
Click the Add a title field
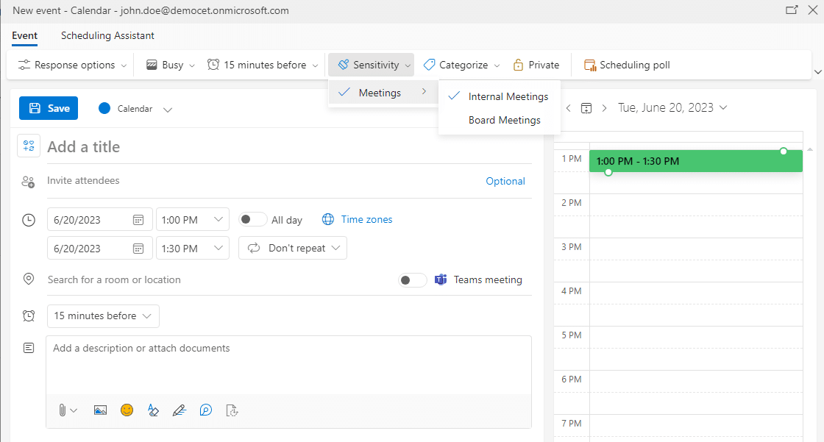coord(288,147)
